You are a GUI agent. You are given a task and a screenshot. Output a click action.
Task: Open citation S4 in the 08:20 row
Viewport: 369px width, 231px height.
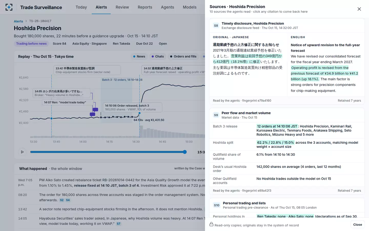pos(68,200)
